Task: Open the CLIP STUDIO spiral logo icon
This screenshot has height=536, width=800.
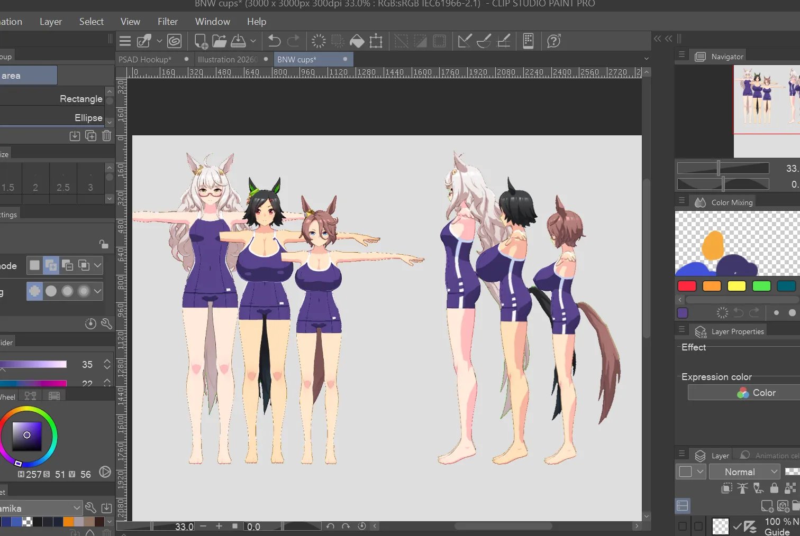Action: [x=174, y=41]
